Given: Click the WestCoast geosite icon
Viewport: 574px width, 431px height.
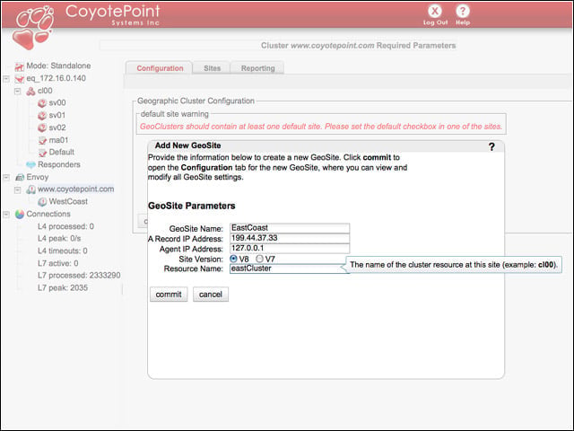Looking at the screenshot, I should [42, 201].
